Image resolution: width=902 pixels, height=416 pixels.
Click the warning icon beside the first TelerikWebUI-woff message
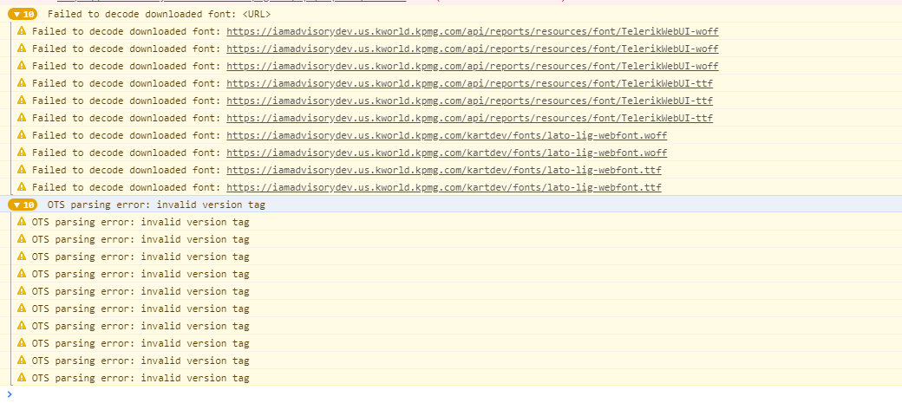22,31
